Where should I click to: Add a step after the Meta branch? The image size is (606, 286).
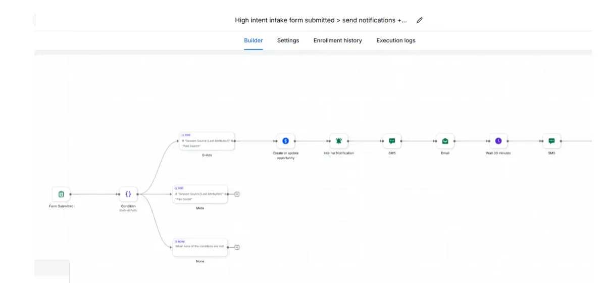coord(237,194)
